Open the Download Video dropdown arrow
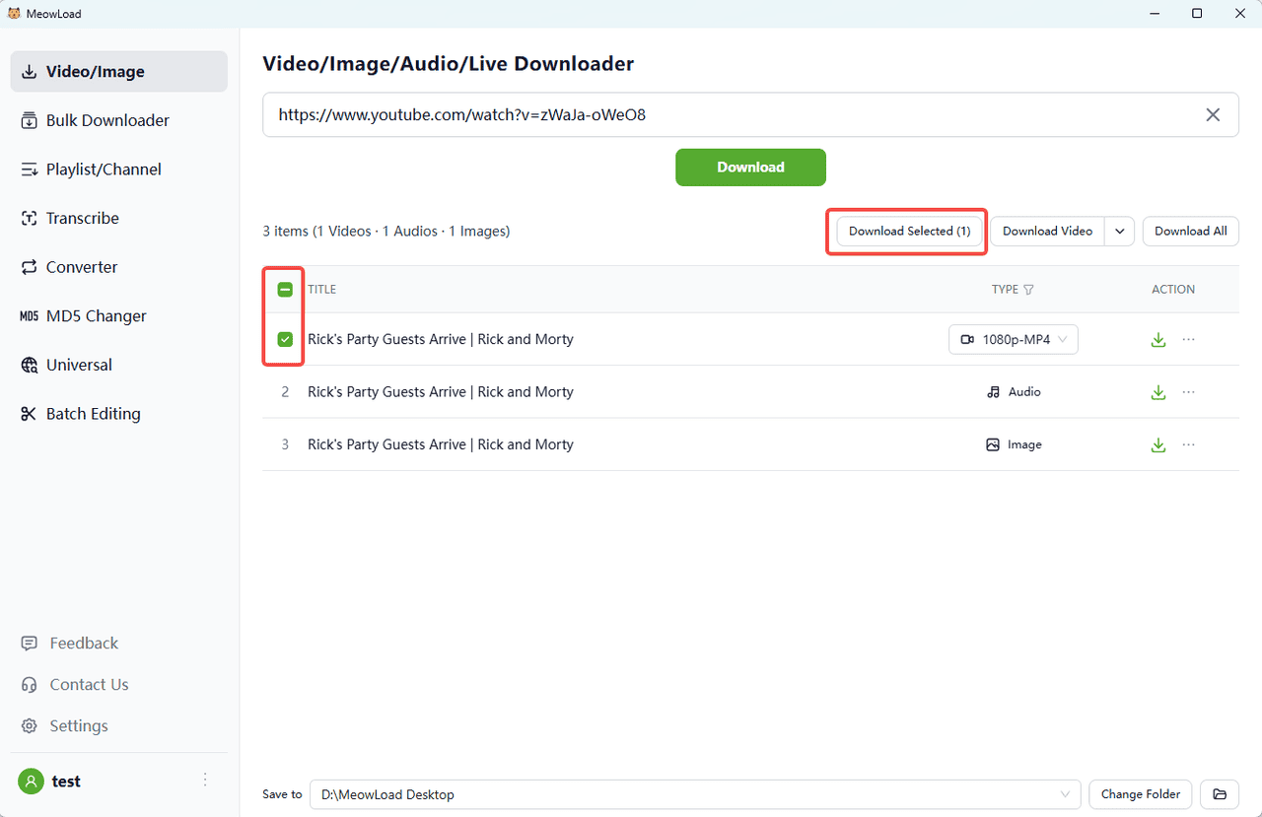Screen dimensions: 1262x817 pyautogui.click(x=1120, y=231)
